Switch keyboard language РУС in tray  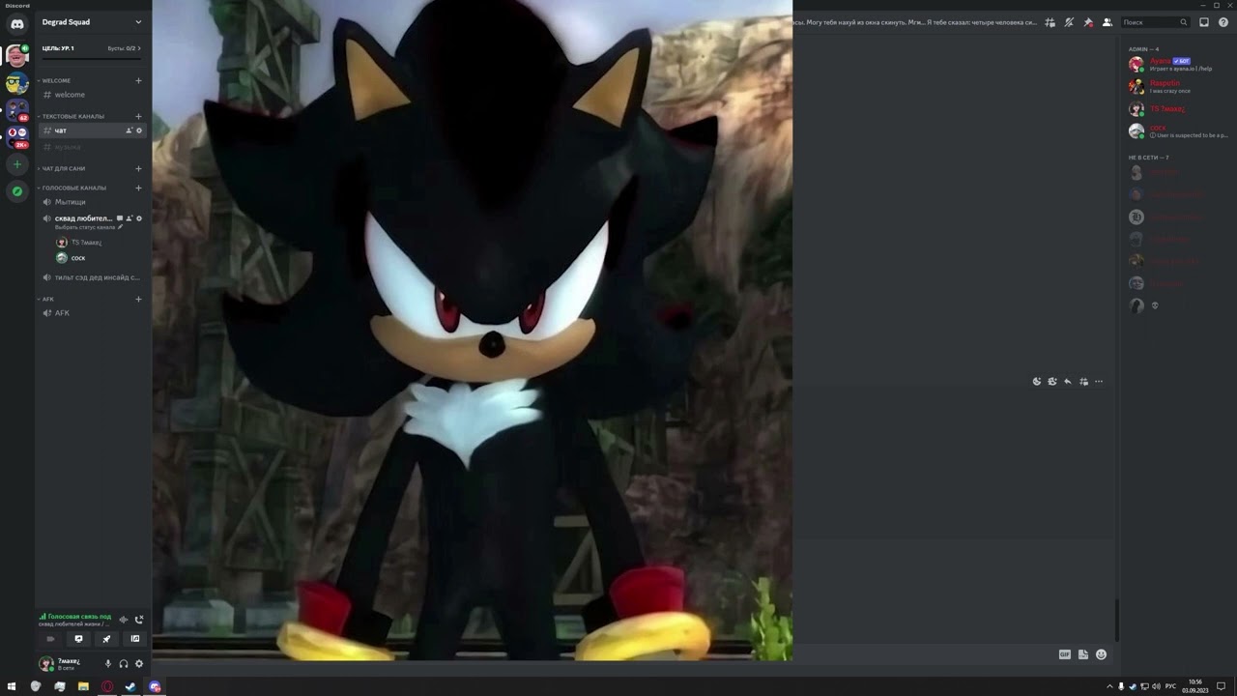1171,686
